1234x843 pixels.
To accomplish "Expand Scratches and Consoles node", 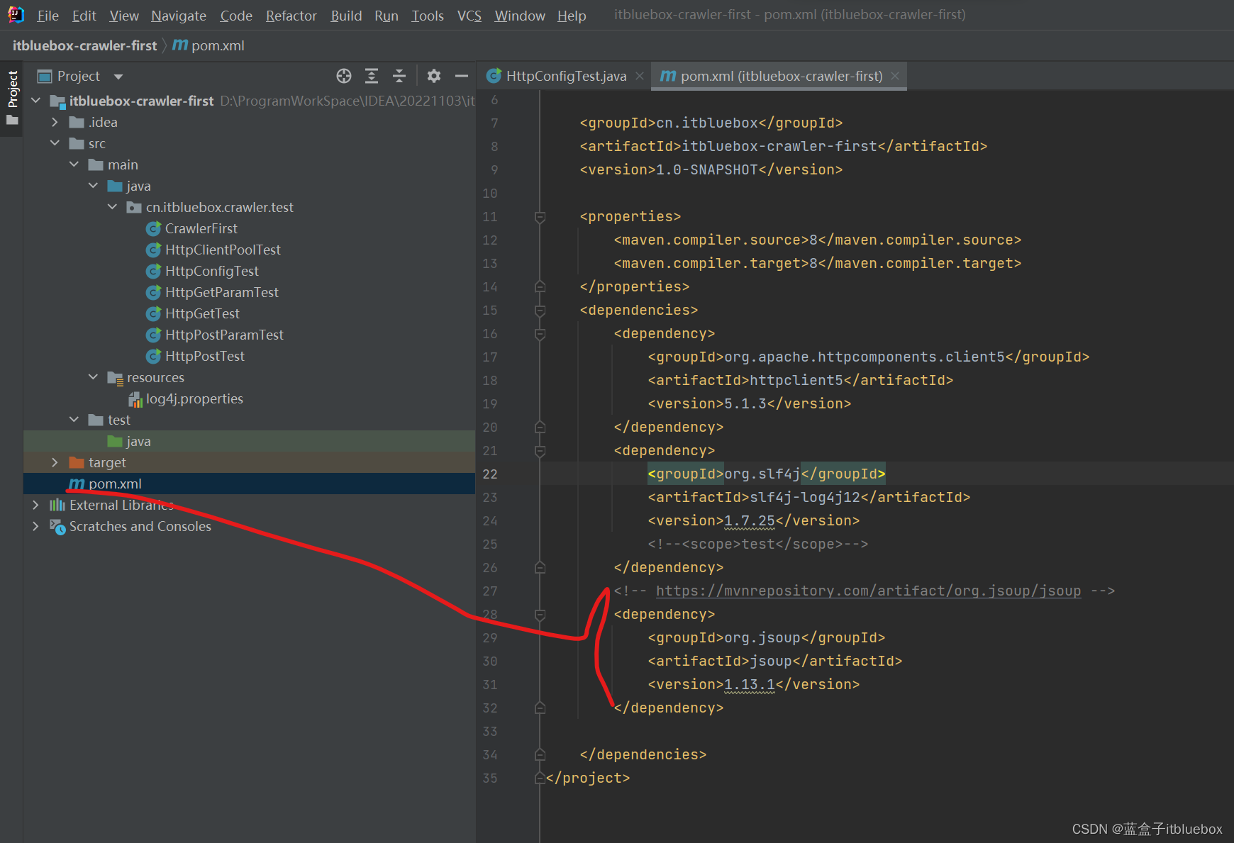I will tap(35, 526).
